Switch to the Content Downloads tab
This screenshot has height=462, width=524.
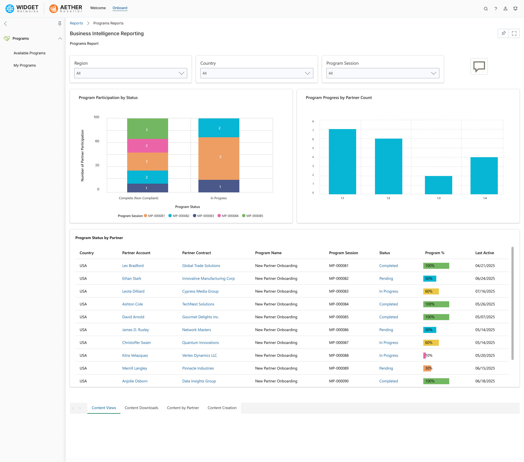pos(141,408)
